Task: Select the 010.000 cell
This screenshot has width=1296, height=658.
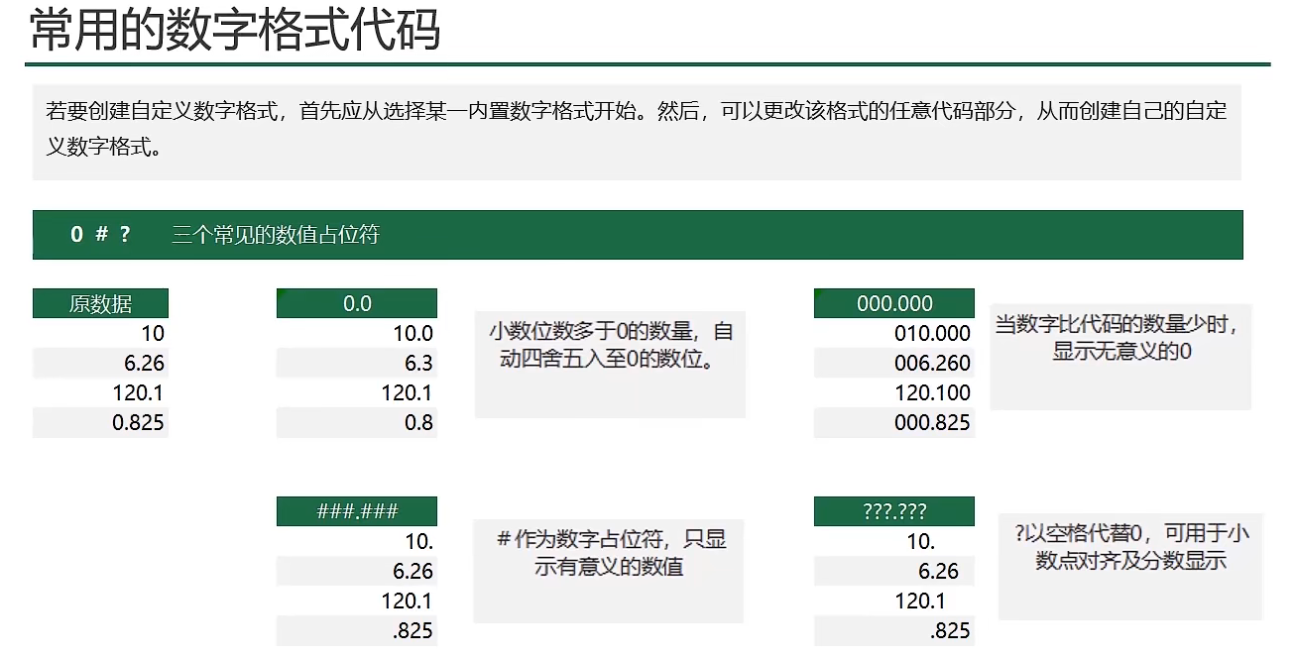Action: click(x=894, y=333)
